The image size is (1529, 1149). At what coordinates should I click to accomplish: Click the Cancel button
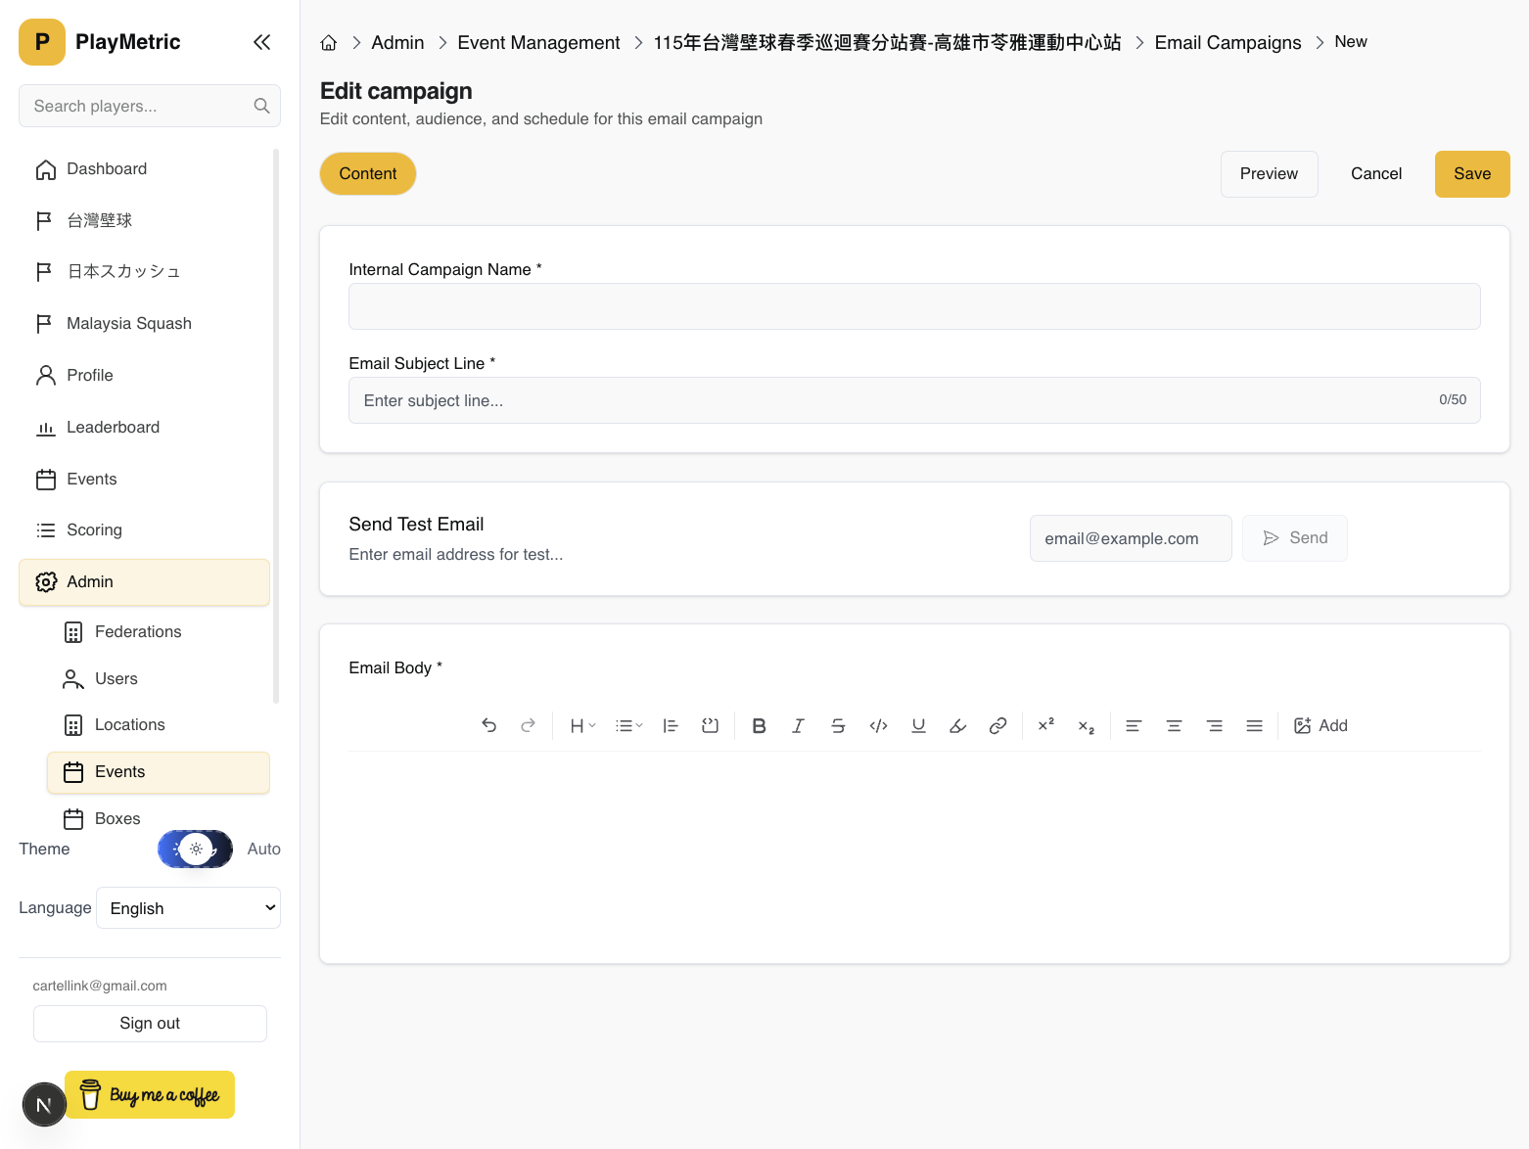(1376, 173)
